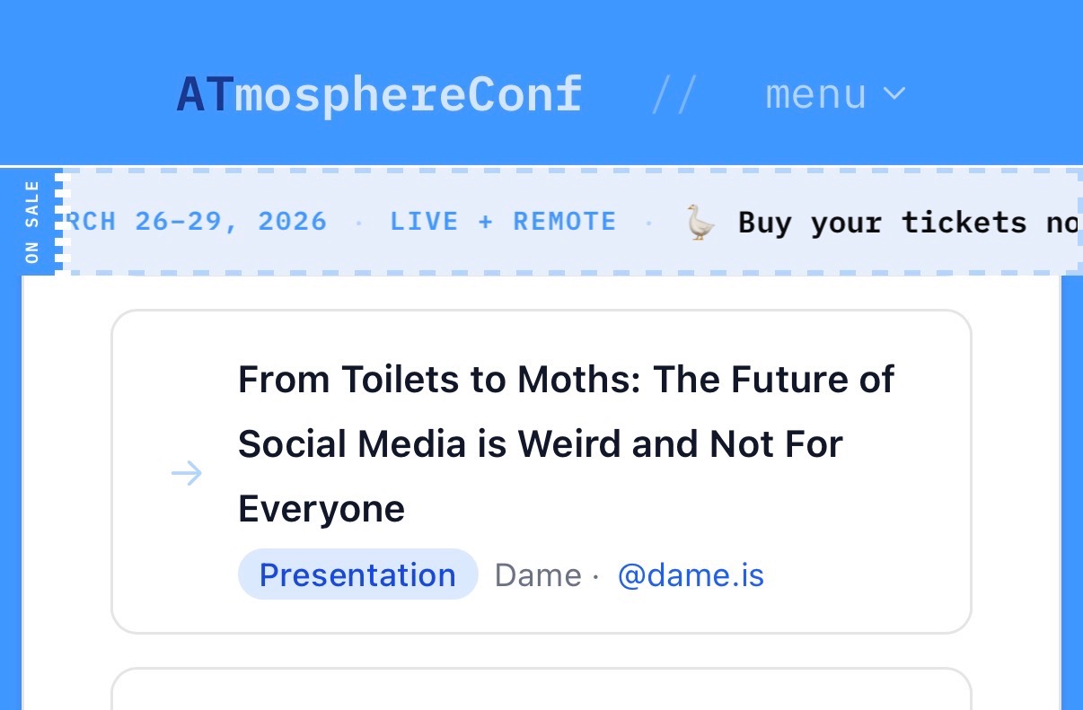Click the LIVE + REMOTE banner text
The image size is (1083, 710).
[x=503, y=222]
